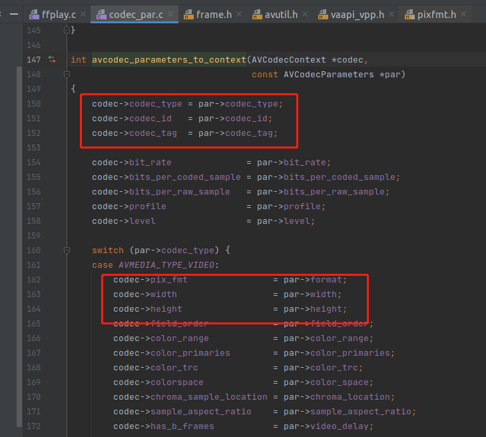Close the pixfmt.h tab
This screenshot has height=437, width=486.
click(x=463, y=14)
